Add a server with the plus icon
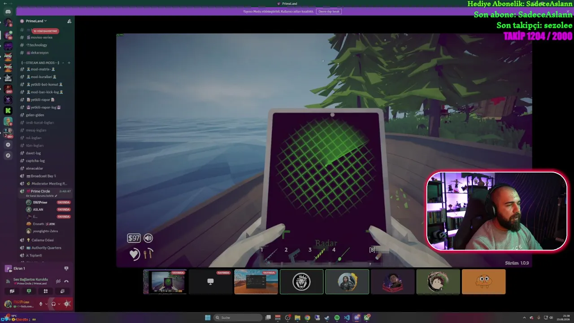This screenshot has height=323, width=574. [8, 145]
